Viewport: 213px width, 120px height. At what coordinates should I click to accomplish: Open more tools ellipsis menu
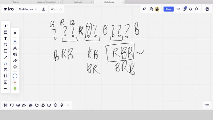point(6,88)
